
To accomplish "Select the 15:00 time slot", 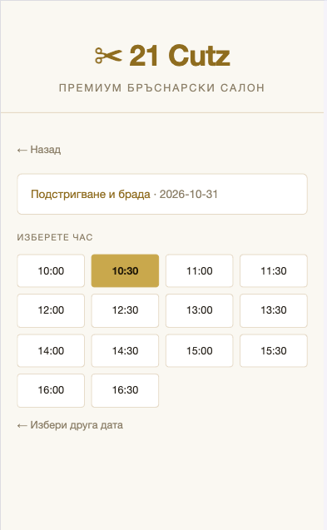I will pos(200,350).
